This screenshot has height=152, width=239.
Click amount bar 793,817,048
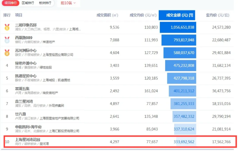179,40
